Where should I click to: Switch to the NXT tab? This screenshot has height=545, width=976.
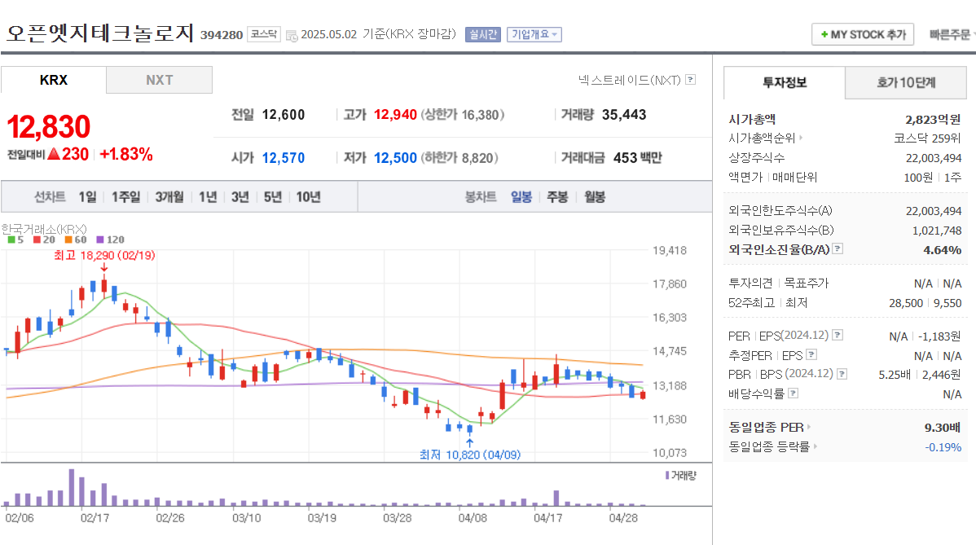coord(159,80)
